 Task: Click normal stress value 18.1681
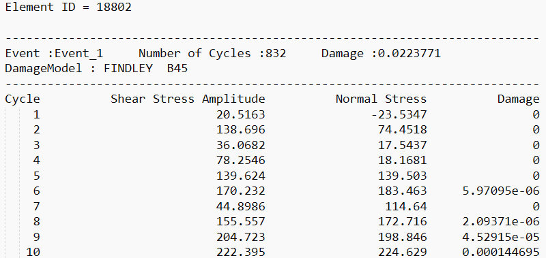point(402,161)
